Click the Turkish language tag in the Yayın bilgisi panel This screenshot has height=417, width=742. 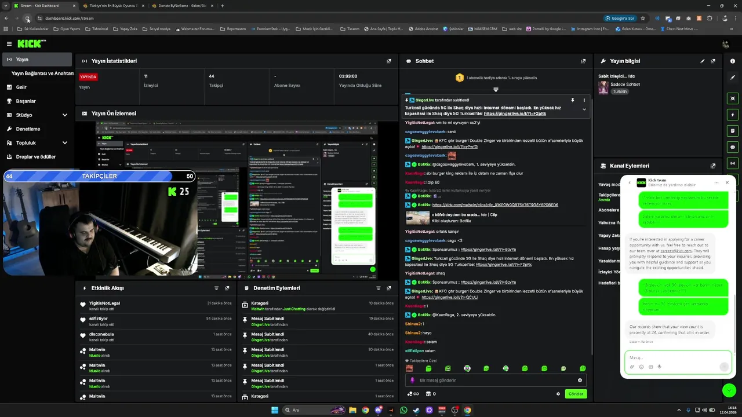(620, 92)
